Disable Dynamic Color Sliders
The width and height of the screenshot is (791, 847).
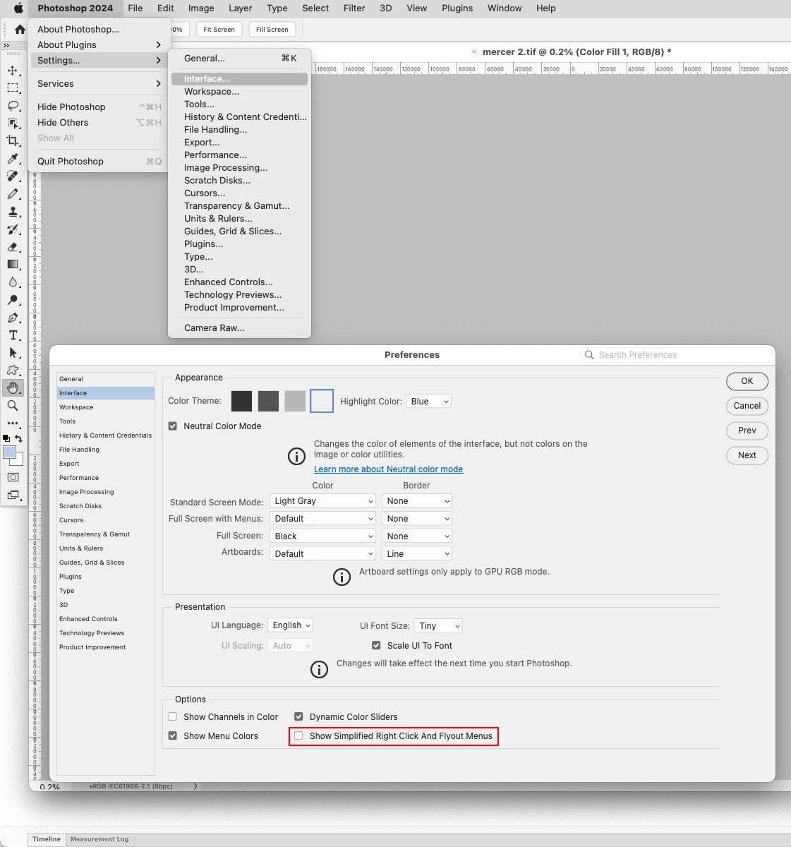pyautogui.click(x=298, y=717)
